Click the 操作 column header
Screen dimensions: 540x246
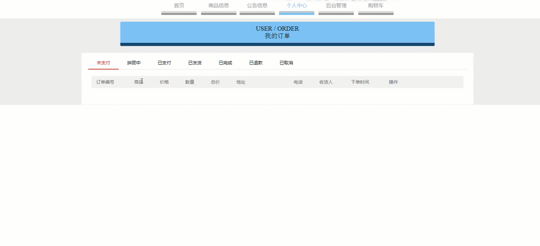pos(393,82)
